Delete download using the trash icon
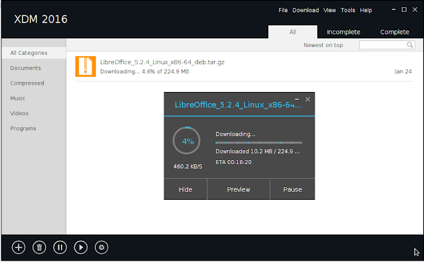Image resolution: width=424 pixels, height=262 pixels. [x=39, y=247]
